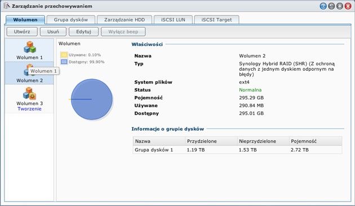Click the Dostępny: 99.90% legend text

pyautogui.click(x=87, y=62)
